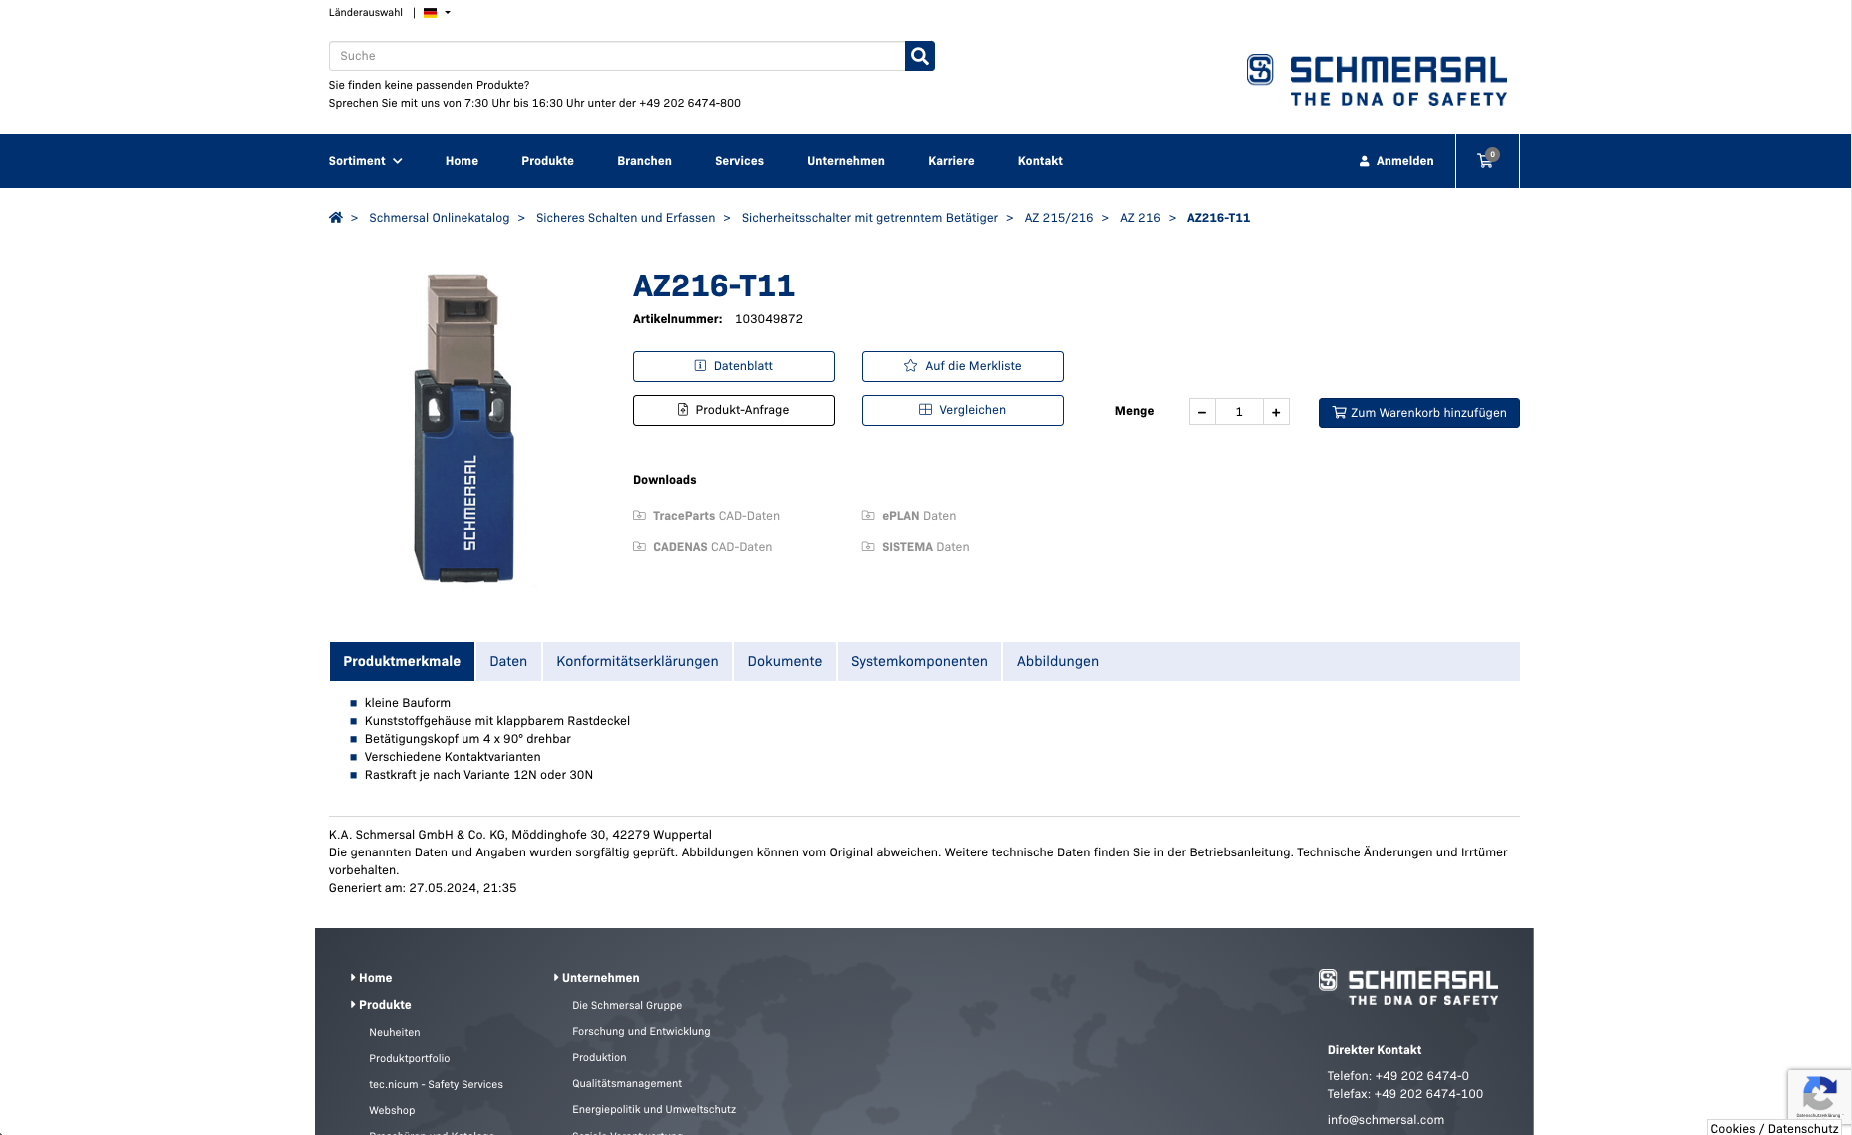Open Services in the navigation bar
This screenshot has width=1852, height=1135.
pyautogui.click(x=739, y=161)
